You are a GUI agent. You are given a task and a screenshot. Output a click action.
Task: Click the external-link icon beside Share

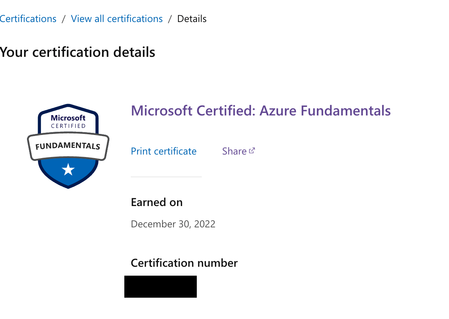[x=252, y=151]
